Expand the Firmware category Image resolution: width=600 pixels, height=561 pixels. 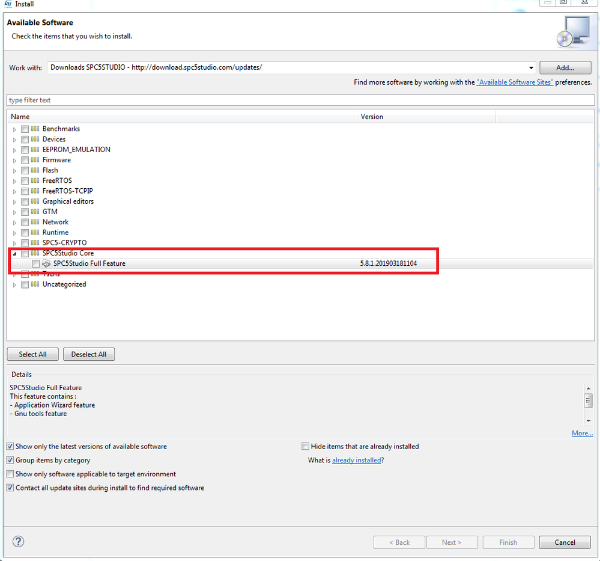[14, 161]
